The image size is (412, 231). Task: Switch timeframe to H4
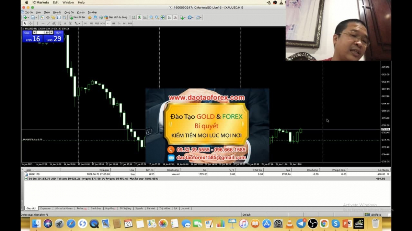(113, 23)
